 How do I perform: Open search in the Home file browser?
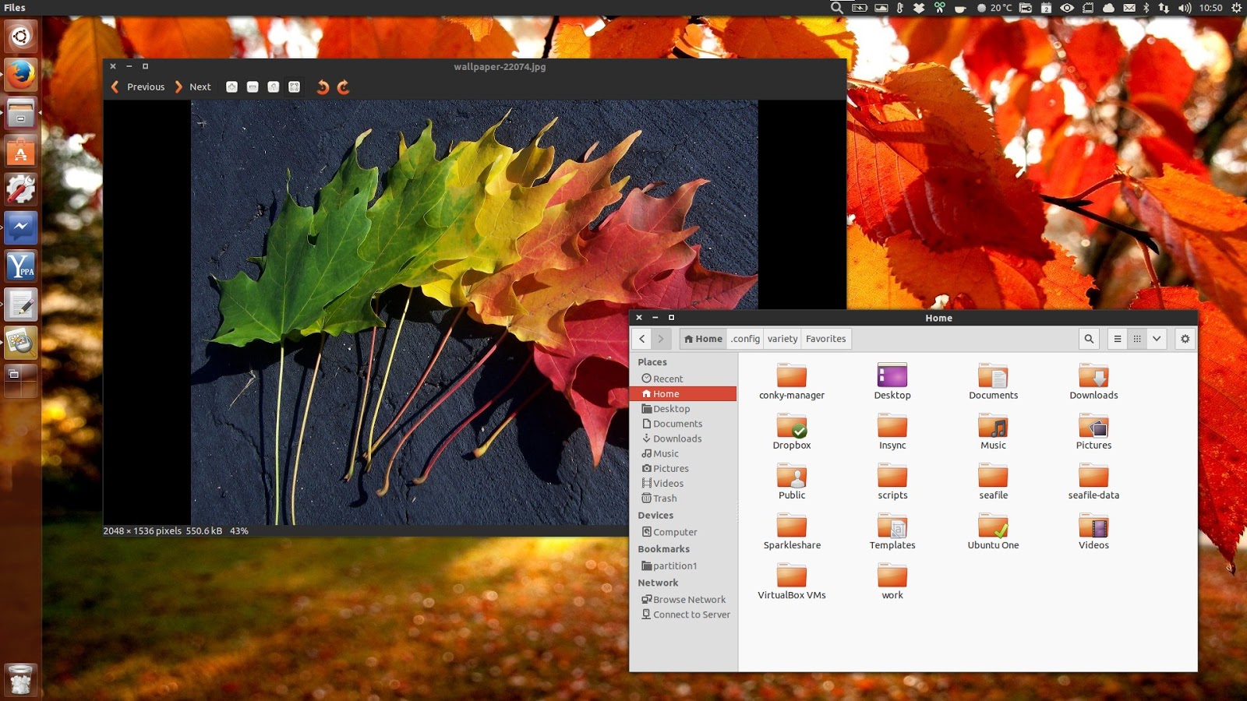tap(1088, 339)
